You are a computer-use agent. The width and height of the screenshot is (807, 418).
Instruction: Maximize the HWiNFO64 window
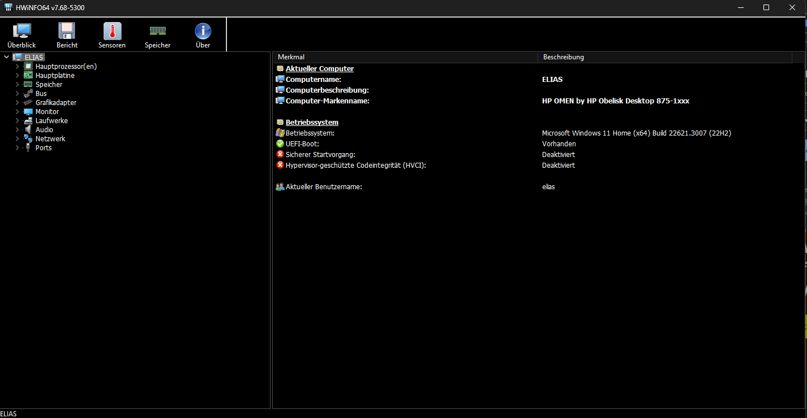pos(766,7)
